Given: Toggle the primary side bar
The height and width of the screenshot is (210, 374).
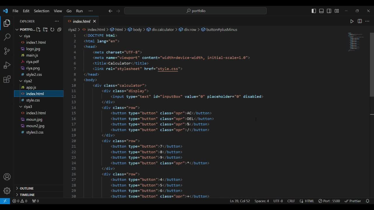Looking at the screenshot, I should [314, 11].
